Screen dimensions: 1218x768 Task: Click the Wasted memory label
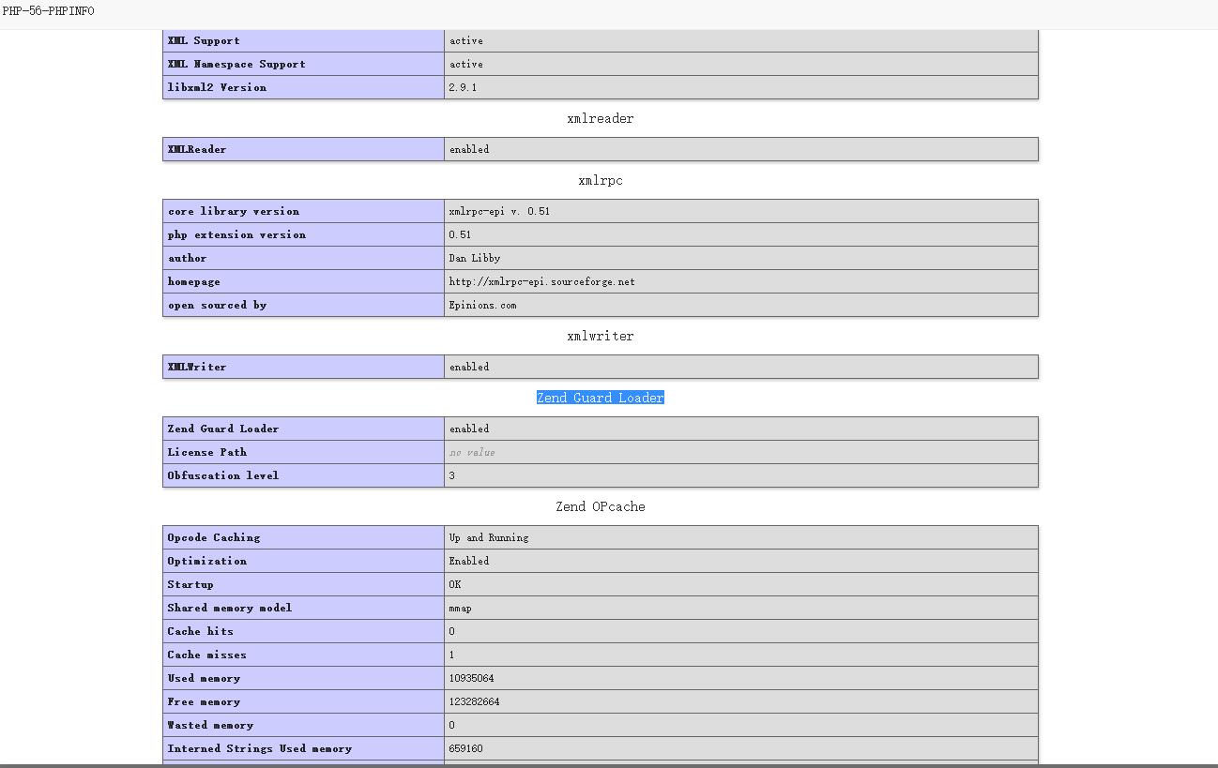(x=210, y=725)
